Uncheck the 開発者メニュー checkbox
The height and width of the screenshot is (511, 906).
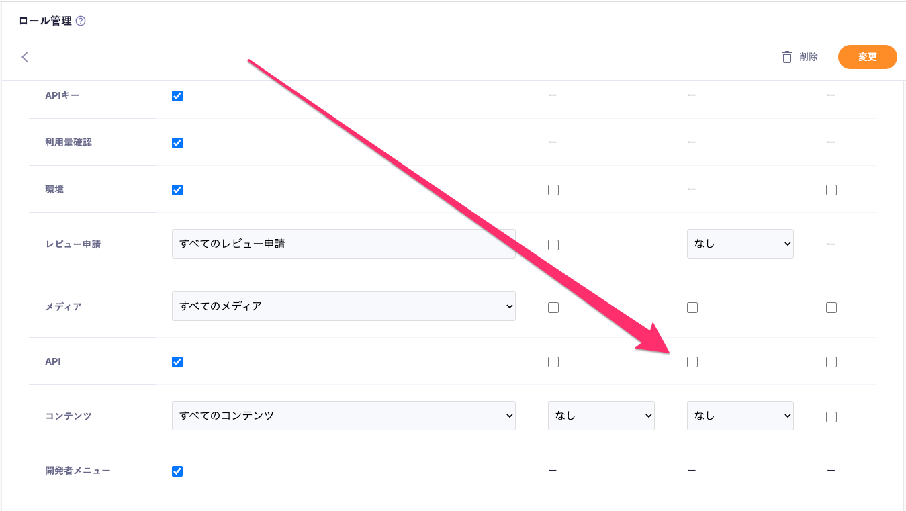177,471
